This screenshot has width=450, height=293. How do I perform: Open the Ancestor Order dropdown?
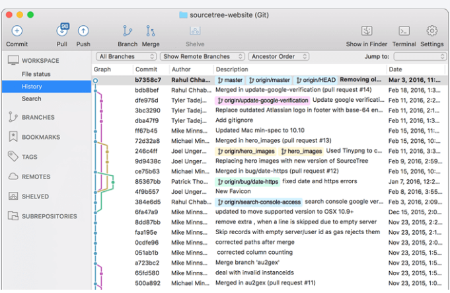[x=279, y=57]
